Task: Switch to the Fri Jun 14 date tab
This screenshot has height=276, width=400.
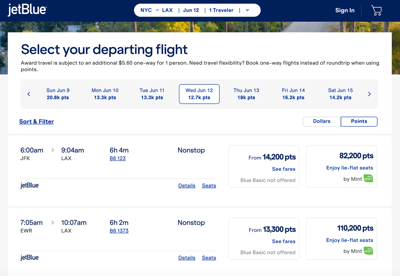Action: click(x=293, y=94)
